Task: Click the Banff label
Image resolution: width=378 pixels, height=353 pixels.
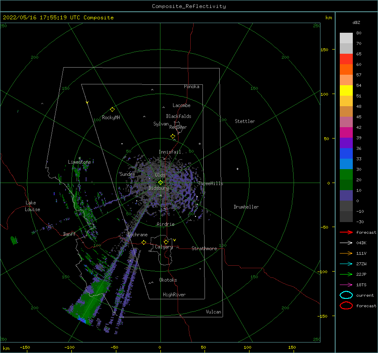Action: [69, 234]
